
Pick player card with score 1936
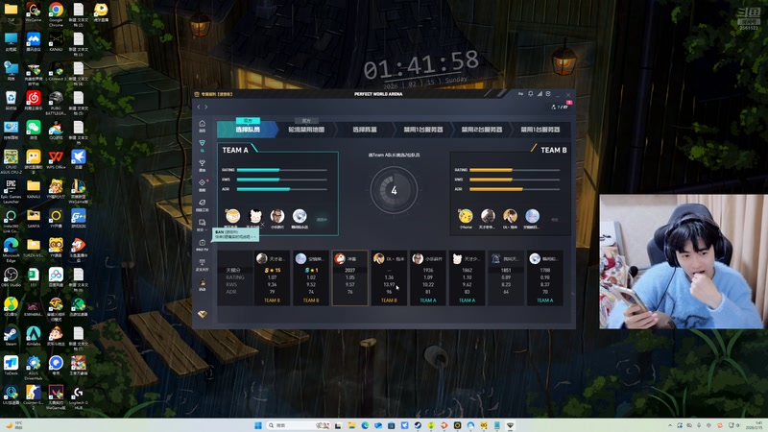coord(427,278)
